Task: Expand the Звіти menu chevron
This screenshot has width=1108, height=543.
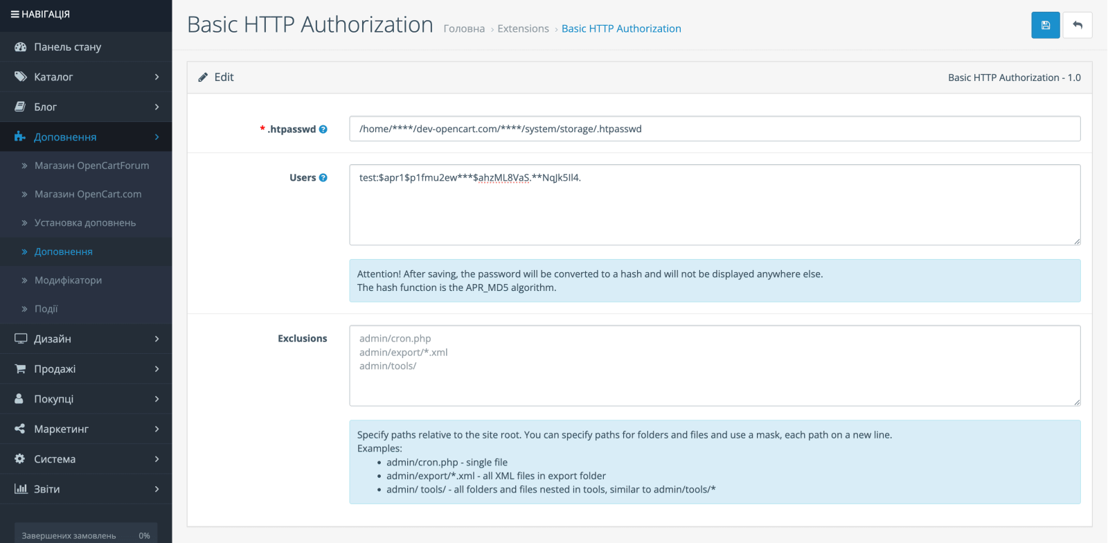Action: pyautogui.click(x=157, y=489)
